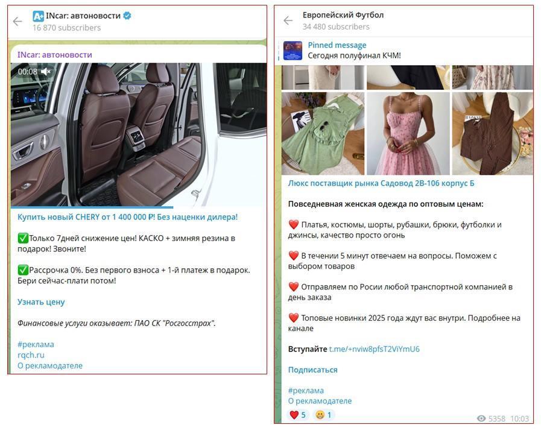The width and height of the screenshot is (541, 431).
Task: Open Pinned message about полуфинал КЧМ
Action: [355, 51]
